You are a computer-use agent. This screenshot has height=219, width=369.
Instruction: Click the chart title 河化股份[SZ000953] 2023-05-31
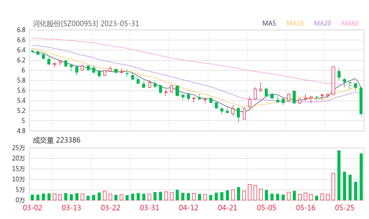click(x=86, y=24)
